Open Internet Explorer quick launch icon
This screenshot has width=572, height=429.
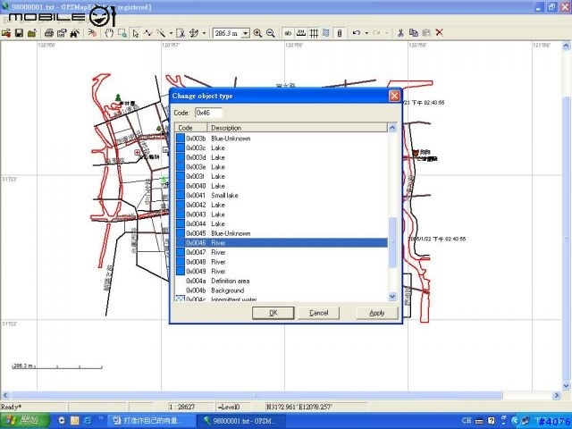click(x=88, y=421)
